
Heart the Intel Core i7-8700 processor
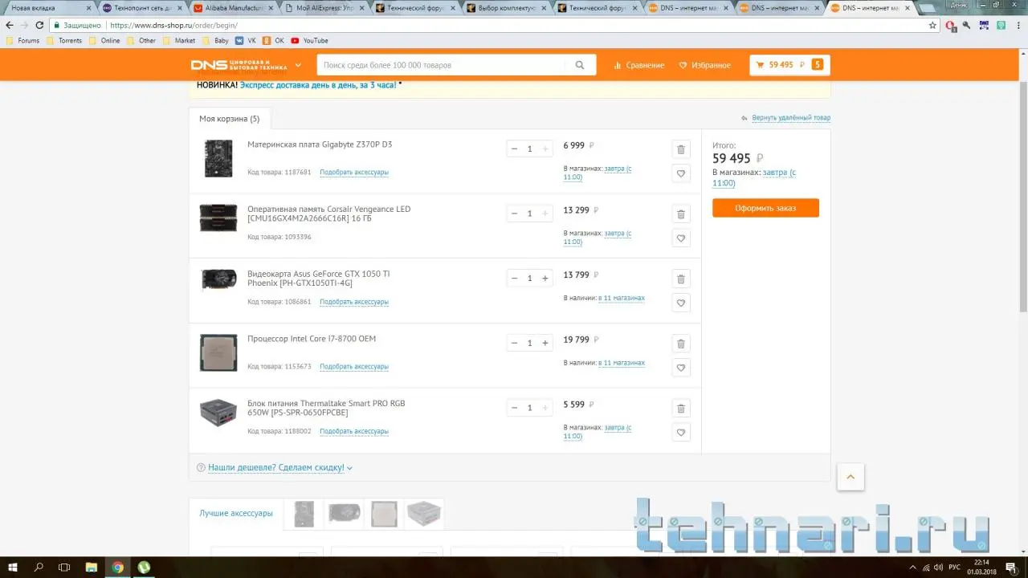tap(681, 368)
